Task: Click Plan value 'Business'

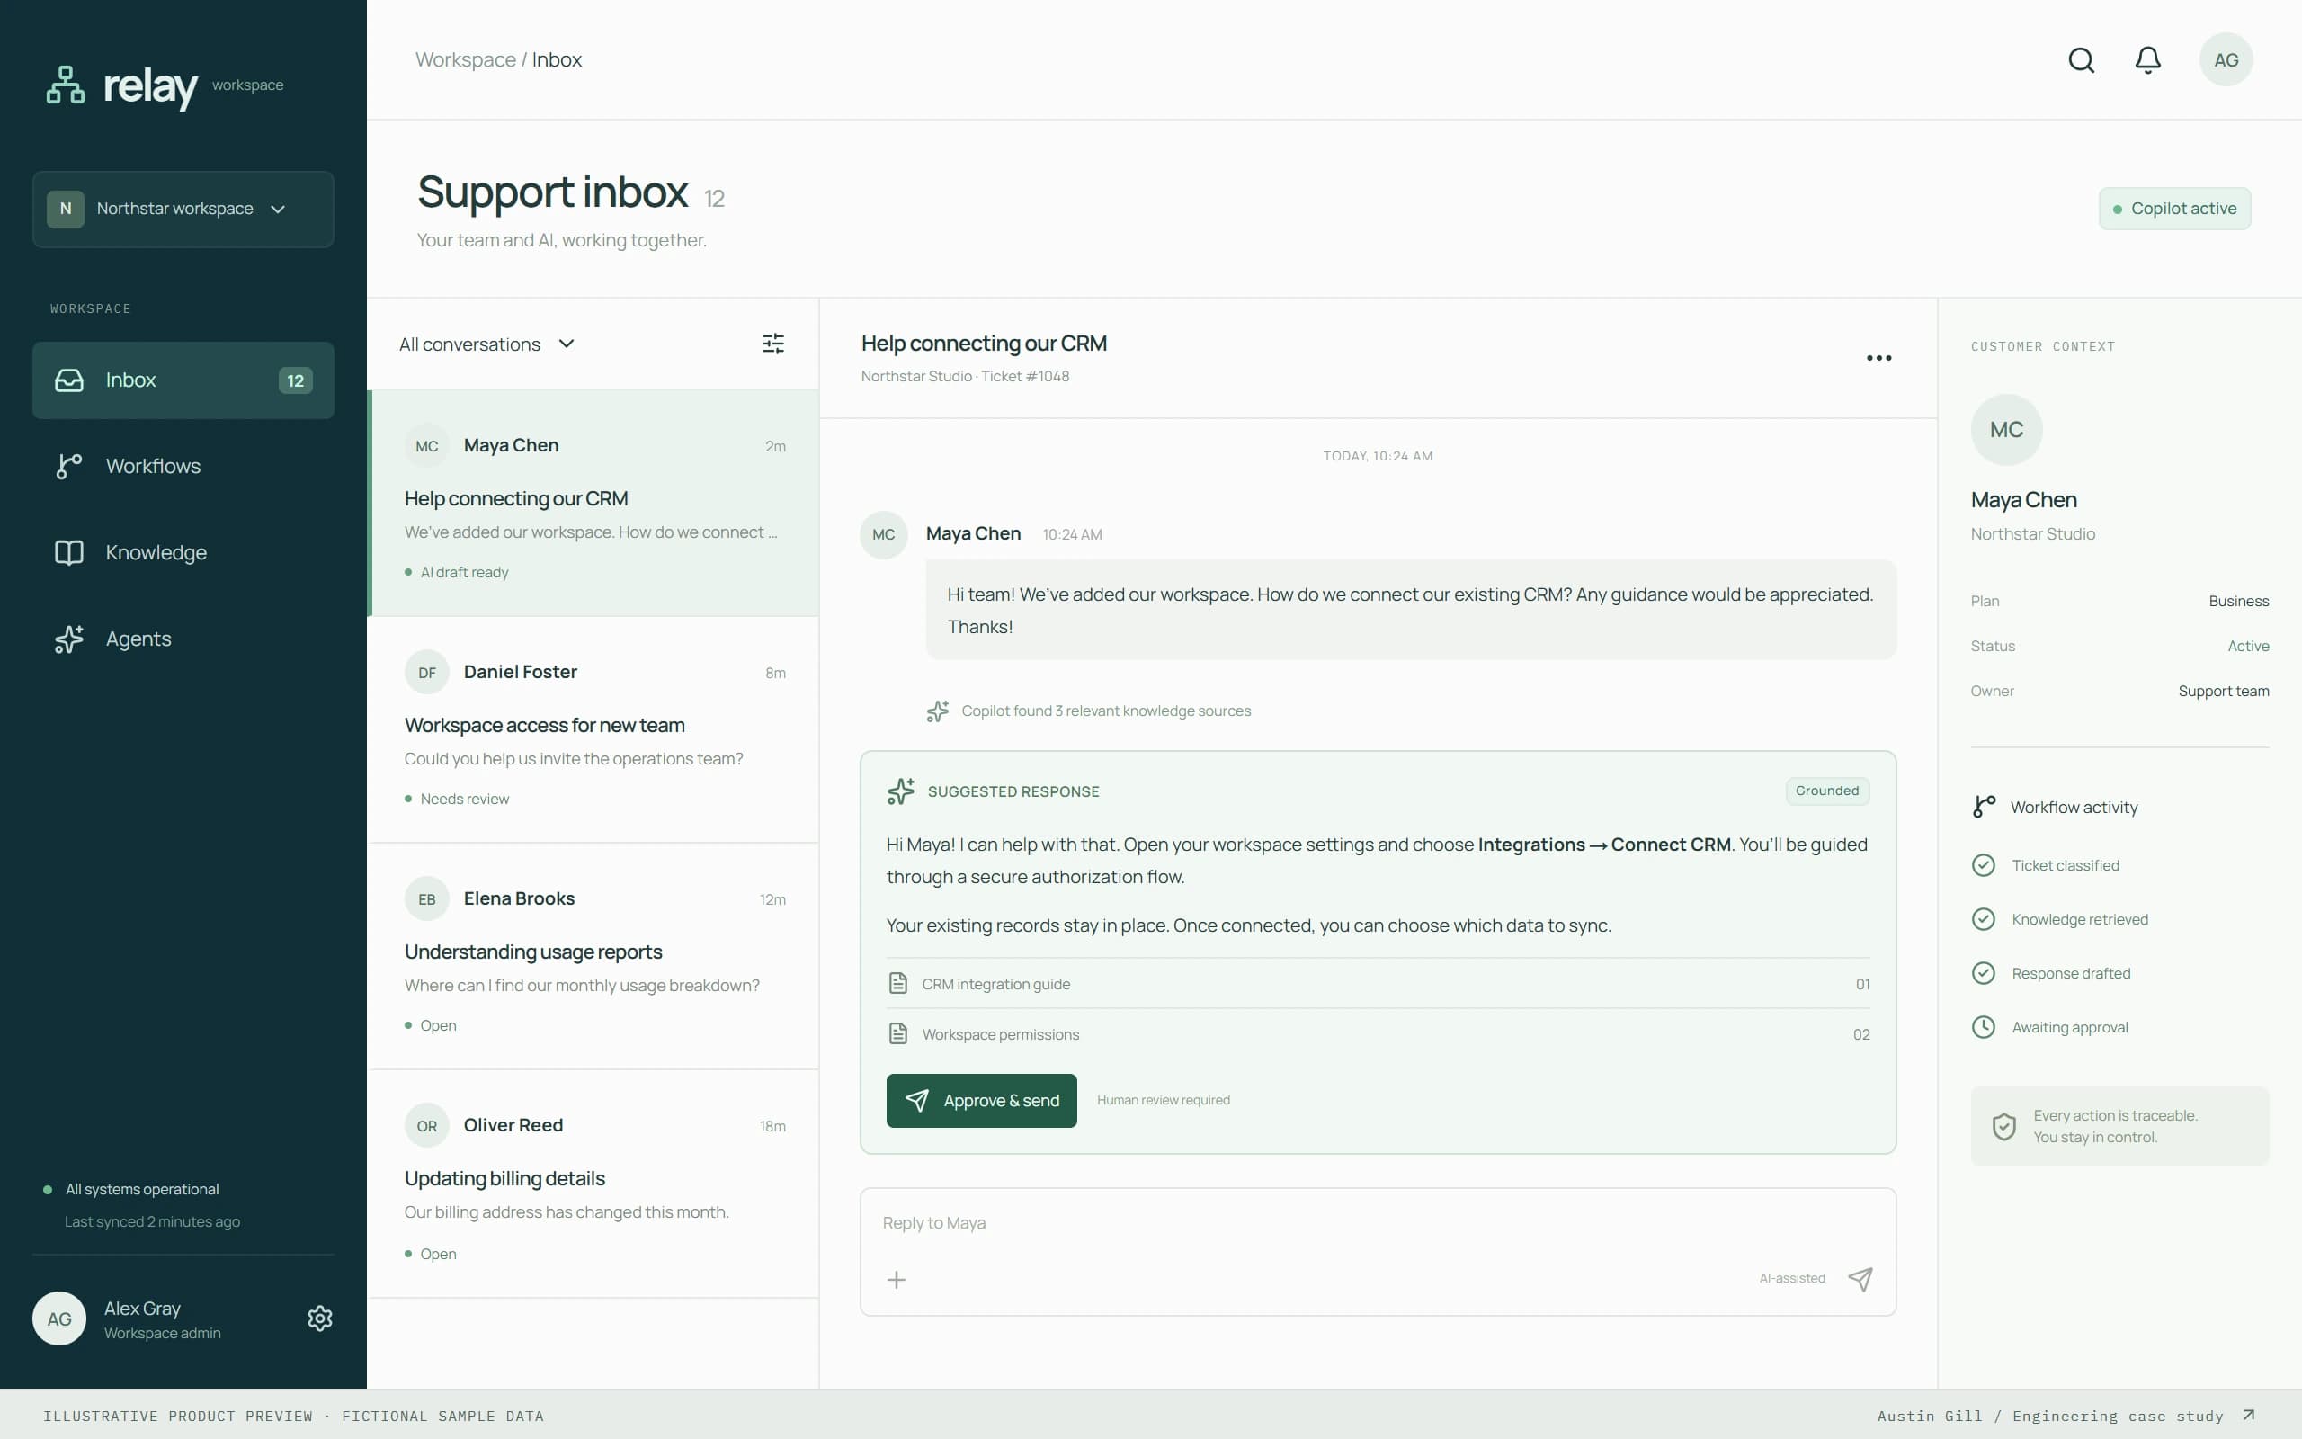Action: (x=2238, y=602)
